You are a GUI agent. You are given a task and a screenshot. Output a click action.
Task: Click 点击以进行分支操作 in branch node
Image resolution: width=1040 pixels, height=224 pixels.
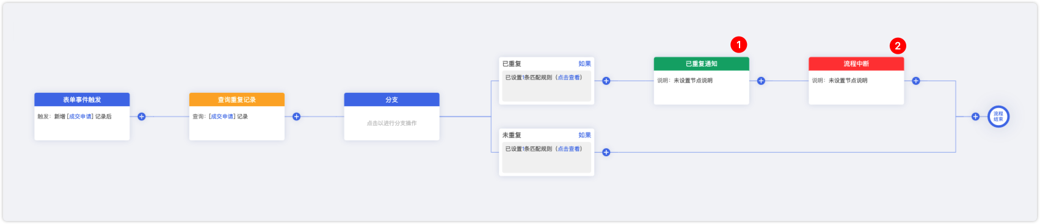pos(391,123)
